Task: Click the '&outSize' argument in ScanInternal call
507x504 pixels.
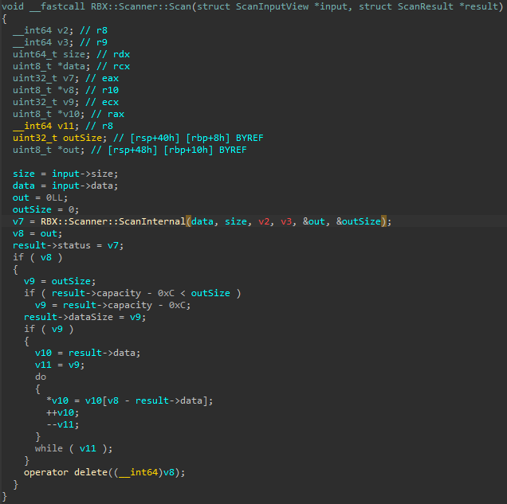Action: tap(359, 221)
